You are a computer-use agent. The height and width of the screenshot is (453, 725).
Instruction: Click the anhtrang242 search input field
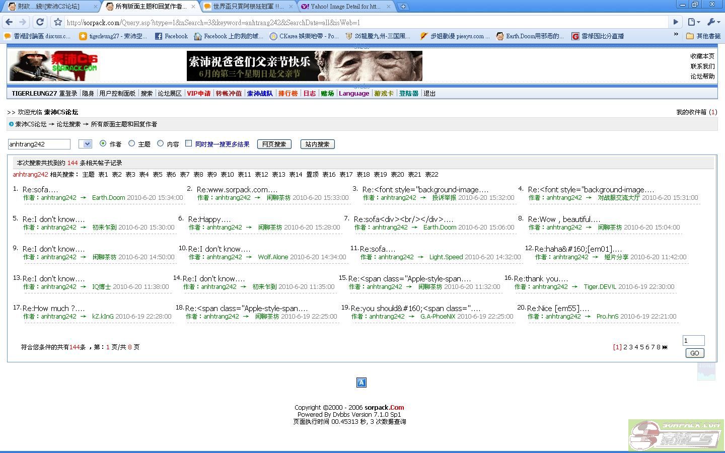[39, 144]
